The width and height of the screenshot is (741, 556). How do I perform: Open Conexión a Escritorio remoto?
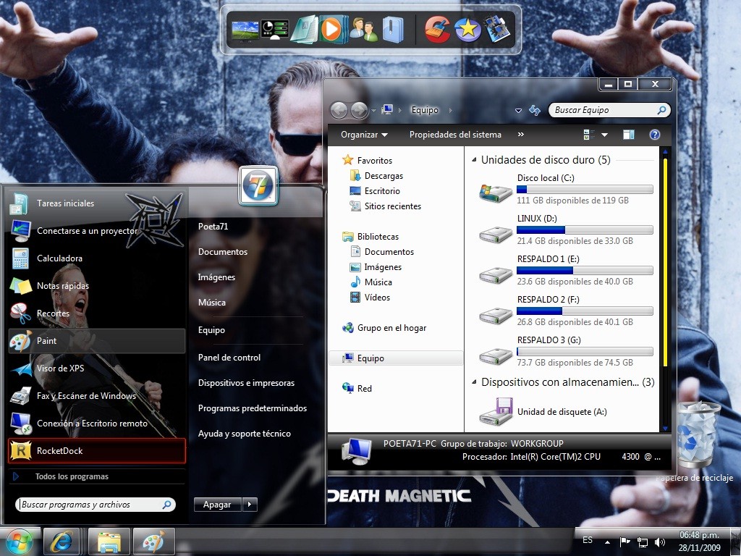(x=97, y=423)
